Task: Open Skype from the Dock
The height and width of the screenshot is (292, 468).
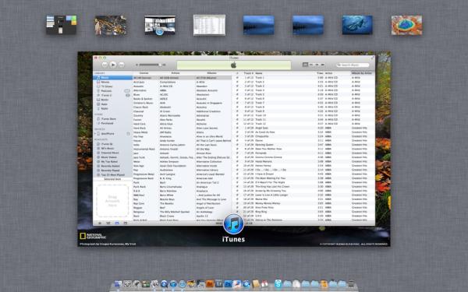Action: (x=278, y=283)
